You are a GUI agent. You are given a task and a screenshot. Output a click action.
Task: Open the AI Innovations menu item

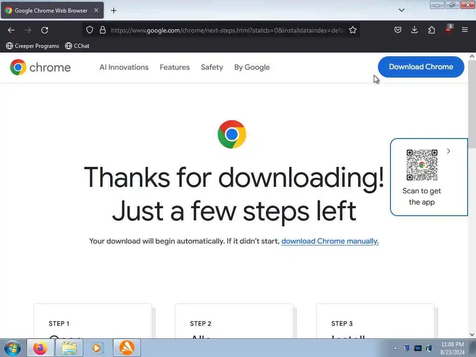click(124, 67)
